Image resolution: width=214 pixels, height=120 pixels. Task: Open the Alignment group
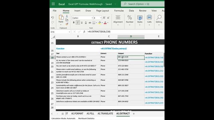[x=118, y=20]
